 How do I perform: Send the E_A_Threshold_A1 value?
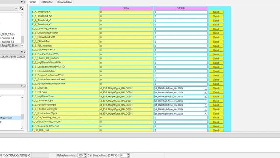click(x=216, y=12)
